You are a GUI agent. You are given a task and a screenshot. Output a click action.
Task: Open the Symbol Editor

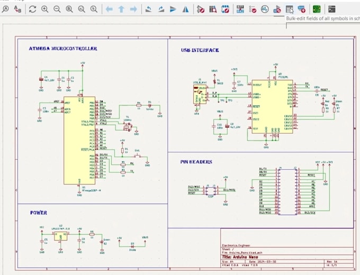click(201, 9)
